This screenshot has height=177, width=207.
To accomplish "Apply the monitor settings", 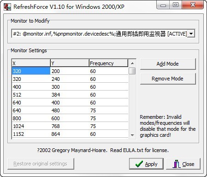I will pyautogui.click(x=146, y=164).
